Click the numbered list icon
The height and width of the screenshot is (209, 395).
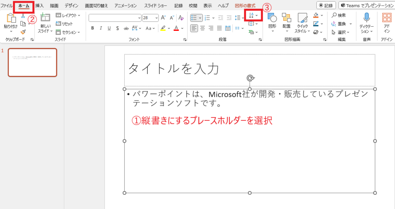[207, 18]
